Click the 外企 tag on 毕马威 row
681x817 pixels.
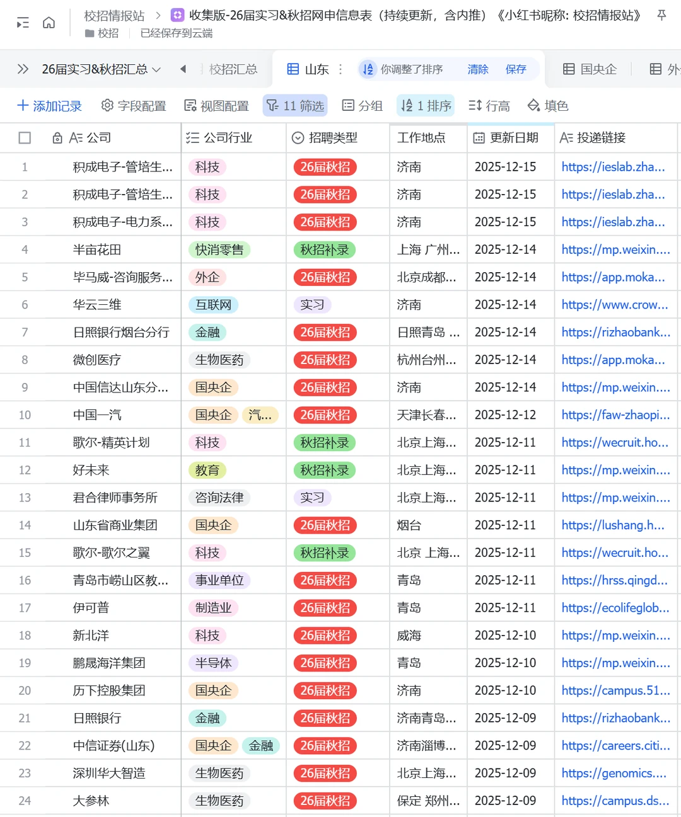207,278
